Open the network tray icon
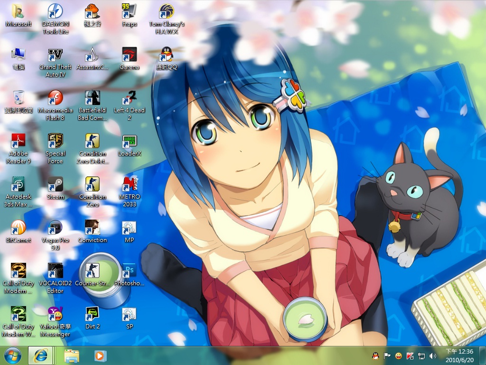Viewport: 486px width, 365px height. tap(421, 355)
